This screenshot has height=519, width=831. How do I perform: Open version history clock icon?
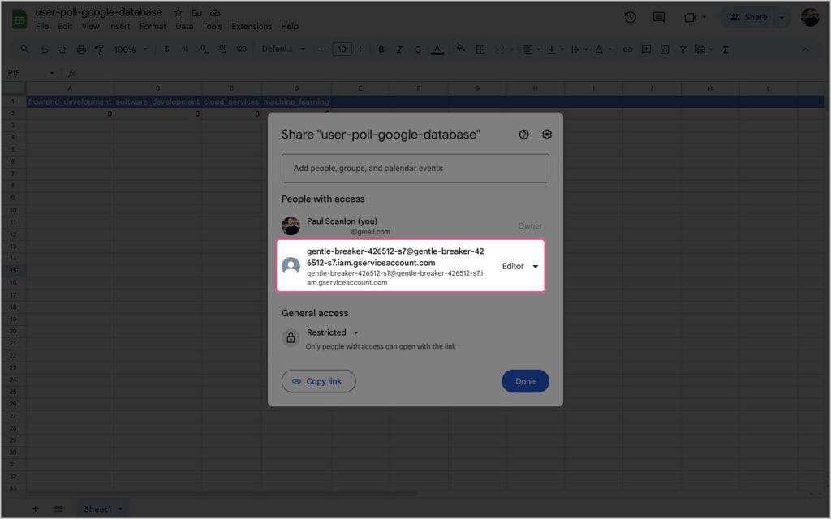point(630,18)
